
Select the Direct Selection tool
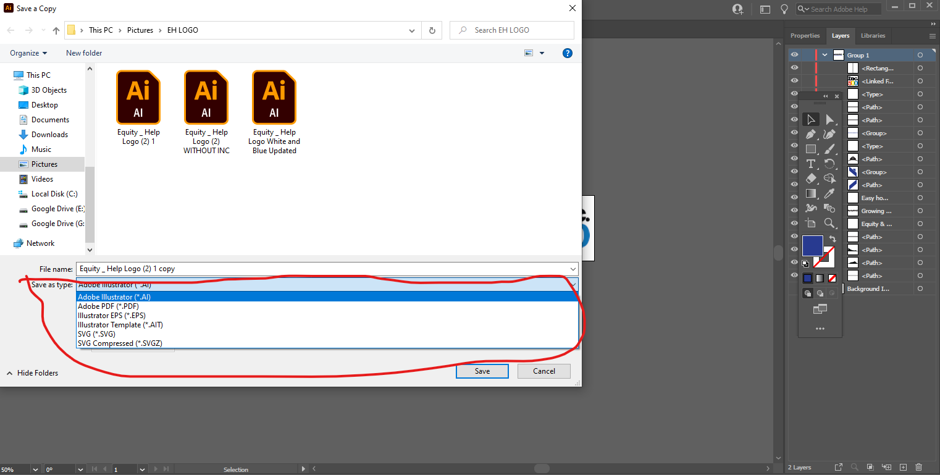point(829,119)
